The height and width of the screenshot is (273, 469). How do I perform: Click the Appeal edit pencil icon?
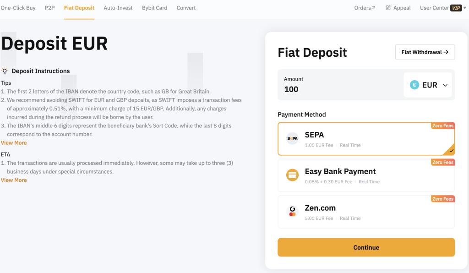[x=388, y=8]
